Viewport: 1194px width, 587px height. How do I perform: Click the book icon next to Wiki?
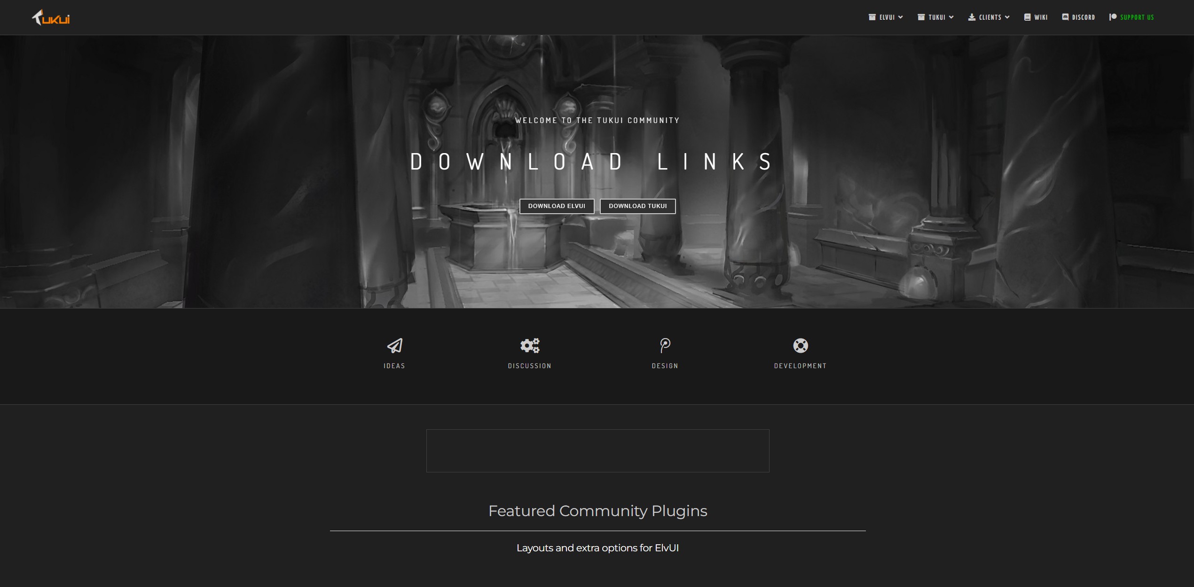coord(1028,17)
